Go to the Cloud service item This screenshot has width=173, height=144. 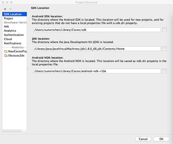pos(8,39)
